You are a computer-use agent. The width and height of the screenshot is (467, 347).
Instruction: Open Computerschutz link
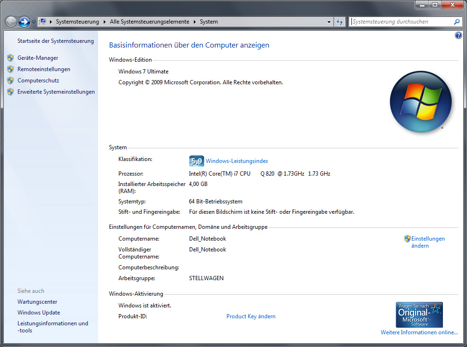point(38,81)
